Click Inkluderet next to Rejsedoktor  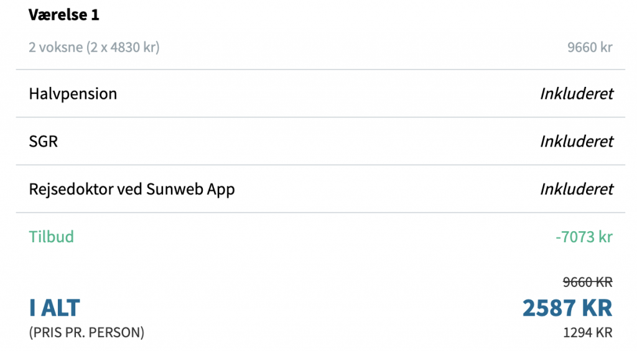tap(577, 189)
